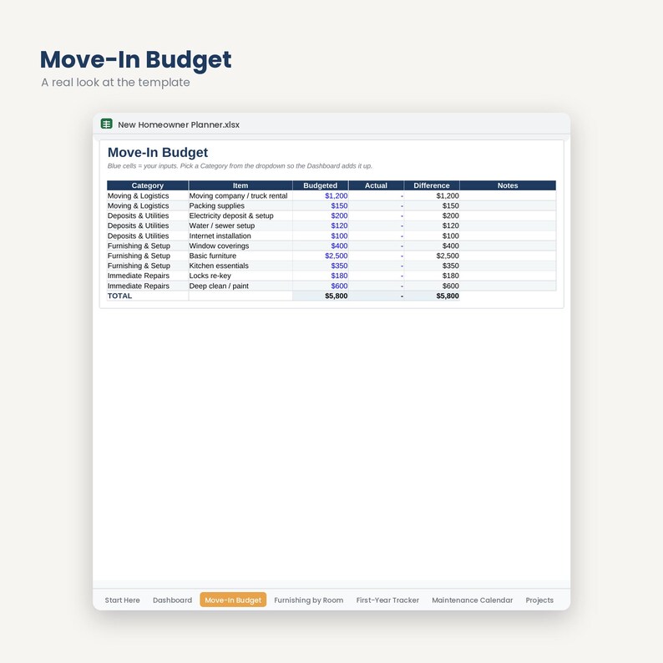Click the blue $150 budgeted input cell
This screenshot has height=663, width=663.
321,205
